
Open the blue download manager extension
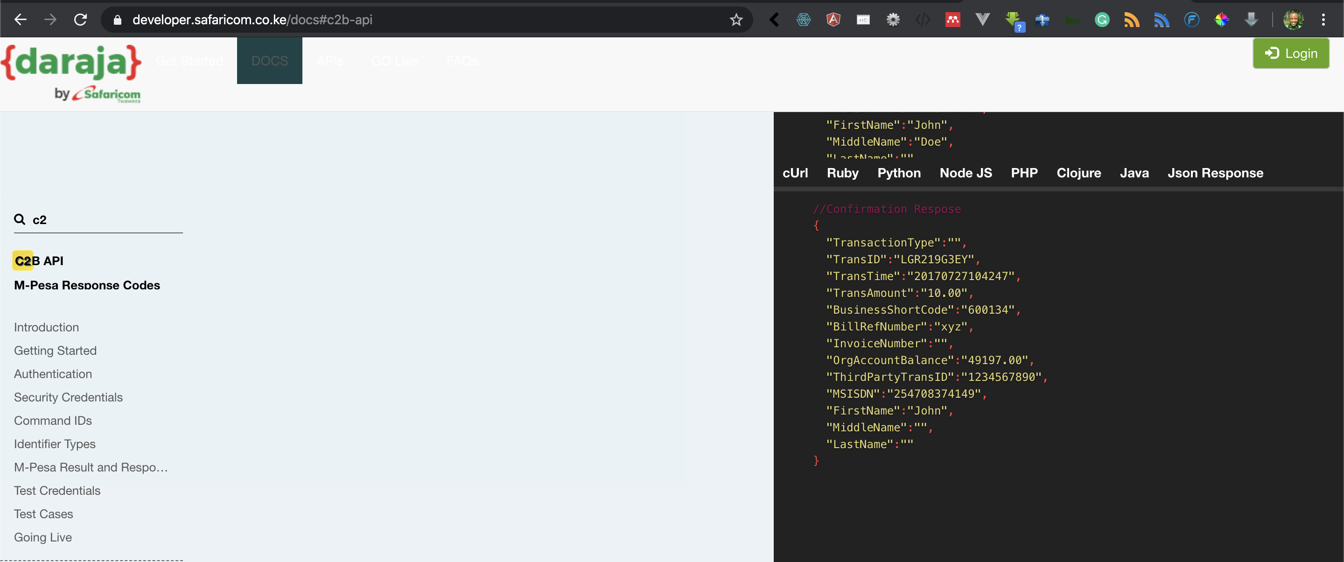[1043, 20]
